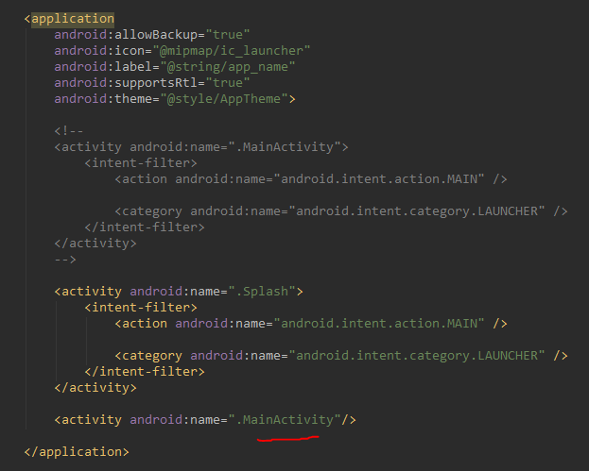Image resolution: width=589 pixels, height=471 pixels.
Task: Click the commented-out category LAUNCHER line
Action: click(x=341, y=211)
